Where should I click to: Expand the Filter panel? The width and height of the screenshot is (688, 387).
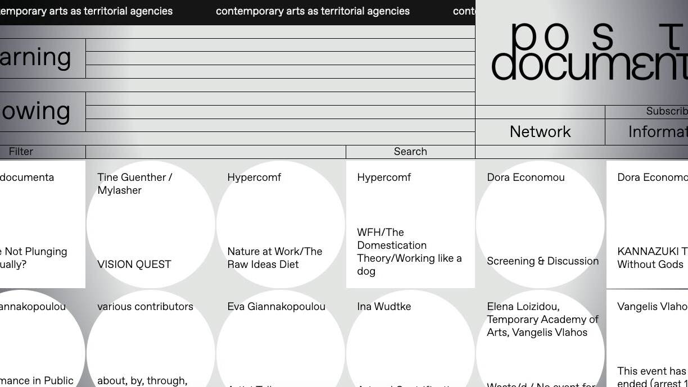[x=21, y=152]
